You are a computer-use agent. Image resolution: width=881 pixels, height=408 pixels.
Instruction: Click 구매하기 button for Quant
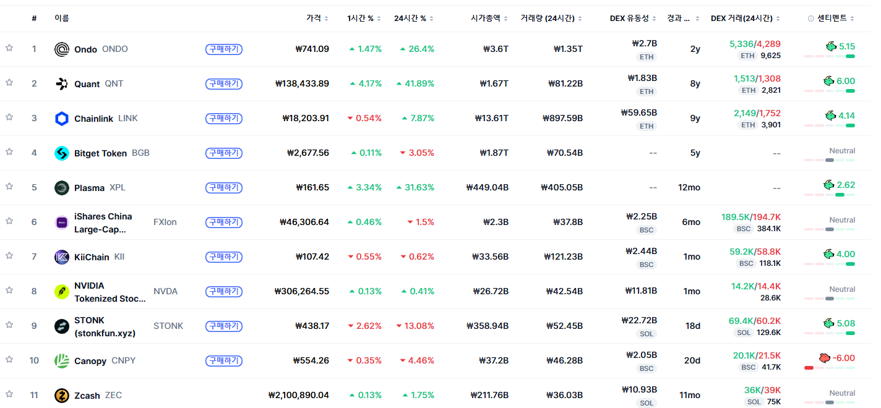[223, 83]
